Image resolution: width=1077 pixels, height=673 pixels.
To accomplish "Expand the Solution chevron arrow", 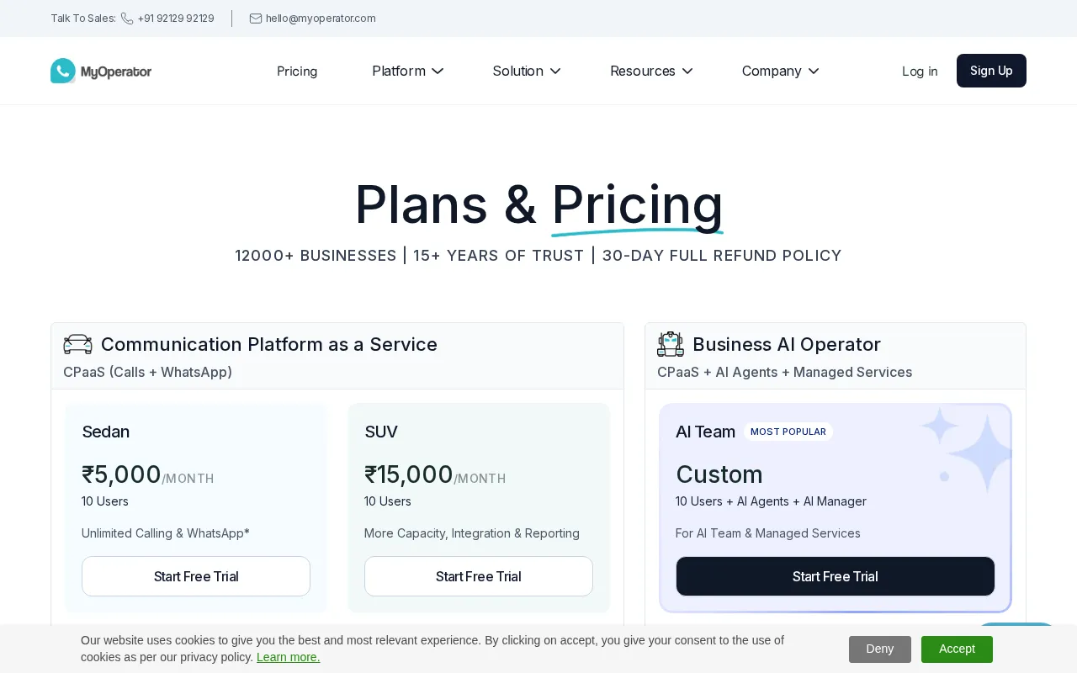I will point(555,72).
